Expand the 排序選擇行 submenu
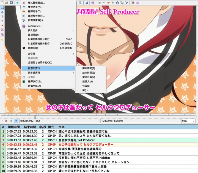Viewport: 198px width, 173px height. pos(49,73)
